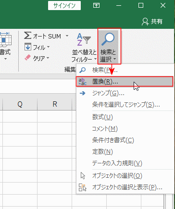Viewport: 175px width, 209px height.
Task: Click the ribbon display options icon
Action: point(96,6)
